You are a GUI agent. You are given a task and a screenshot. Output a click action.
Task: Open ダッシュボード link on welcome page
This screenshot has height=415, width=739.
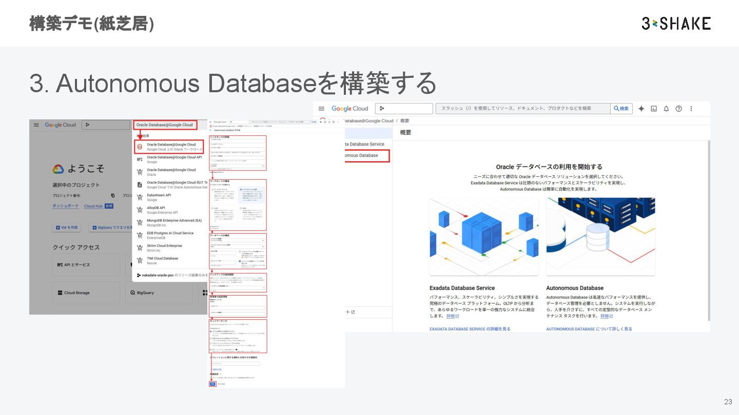click(66, 206)
